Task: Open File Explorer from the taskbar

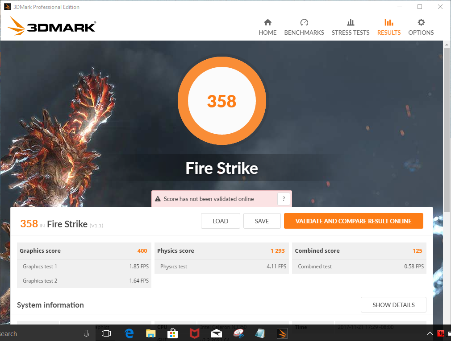Action: [151, 333]
